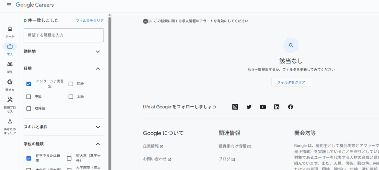
Task: Check the 取締役 experience checkbox
Action: (29, 108)
